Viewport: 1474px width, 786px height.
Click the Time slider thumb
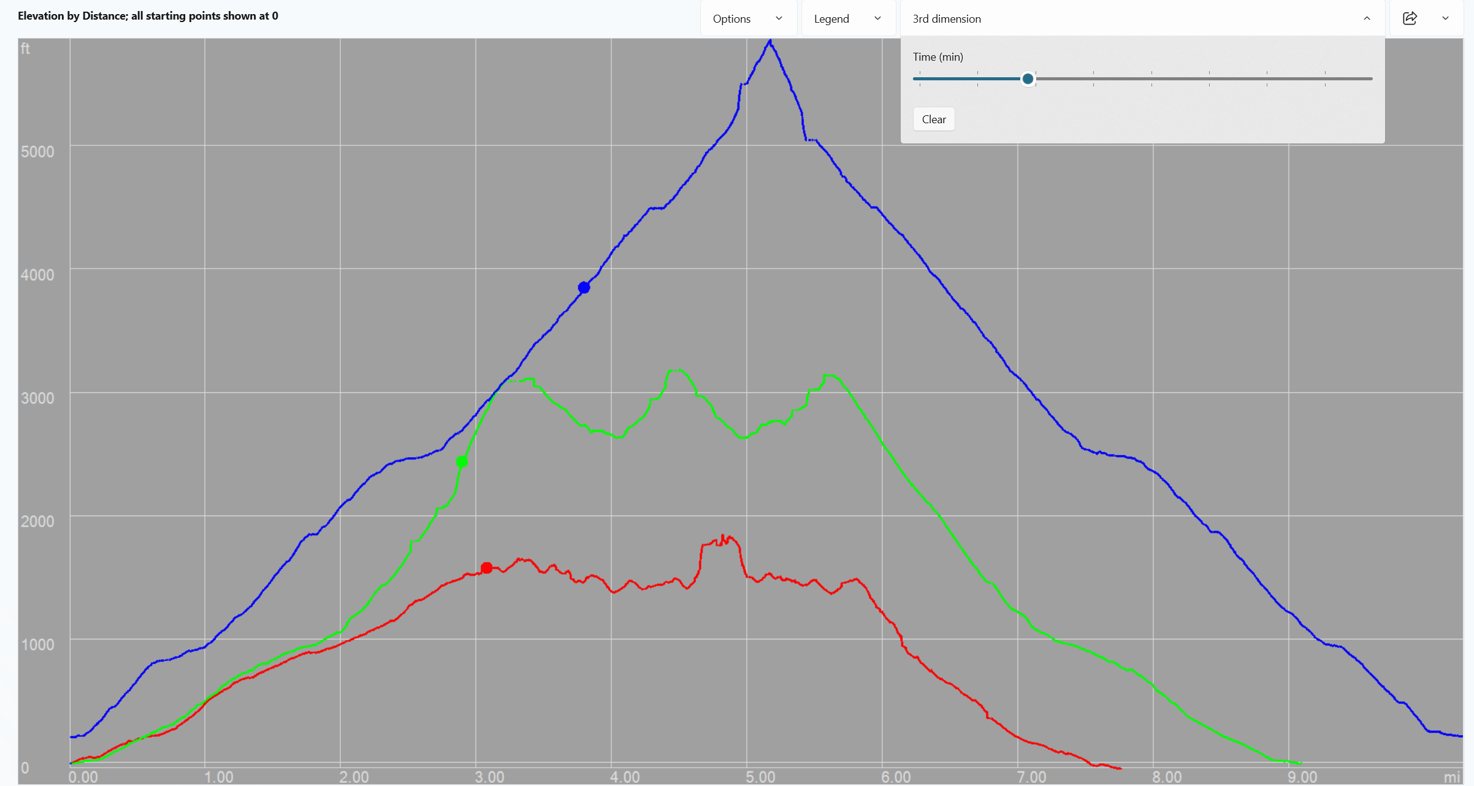coord(1028,78)
